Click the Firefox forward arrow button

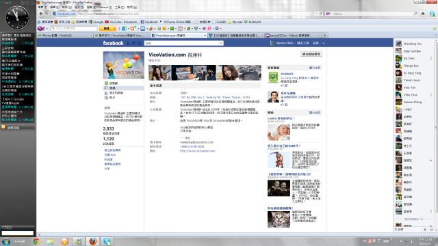coord(47,14)
